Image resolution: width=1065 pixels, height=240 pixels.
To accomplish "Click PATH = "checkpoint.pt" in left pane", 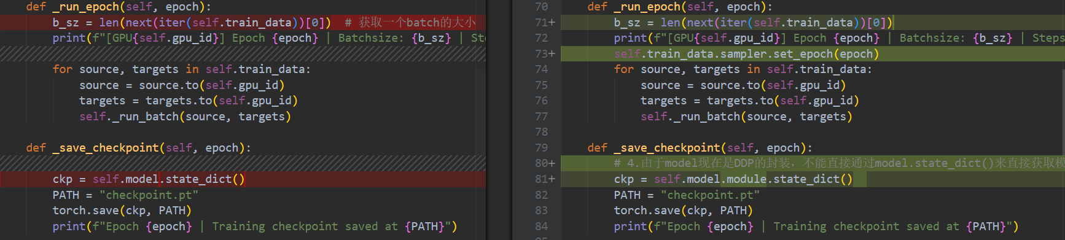I will coord(125,195).
